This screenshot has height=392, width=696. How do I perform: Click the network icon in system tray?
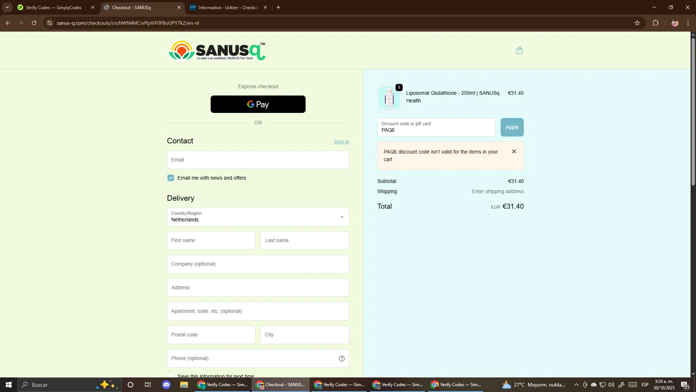[602, 385]
